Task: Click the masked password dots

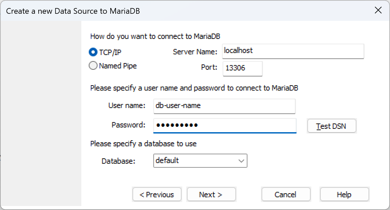Action: pyautogui.click(x=224, y=125)
